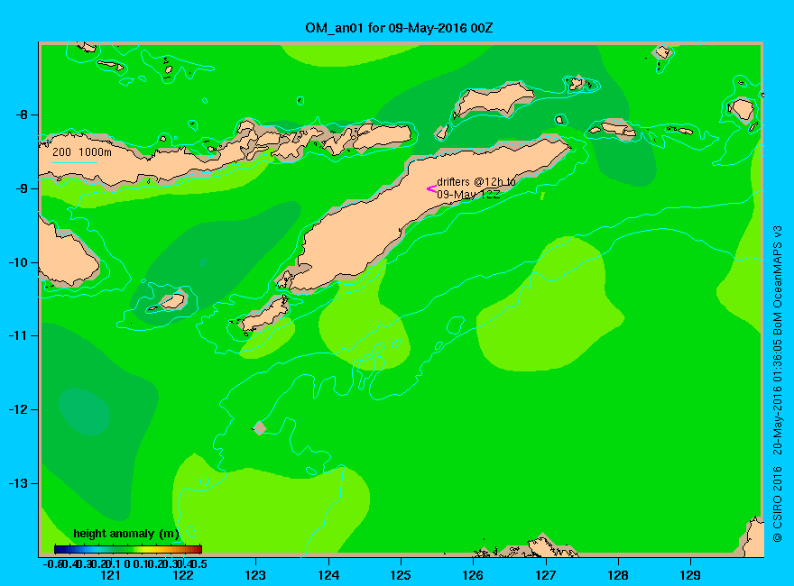Click latitude tick label '-12'
The width and height of the screenshot is (794, 586).
(18, 409)
